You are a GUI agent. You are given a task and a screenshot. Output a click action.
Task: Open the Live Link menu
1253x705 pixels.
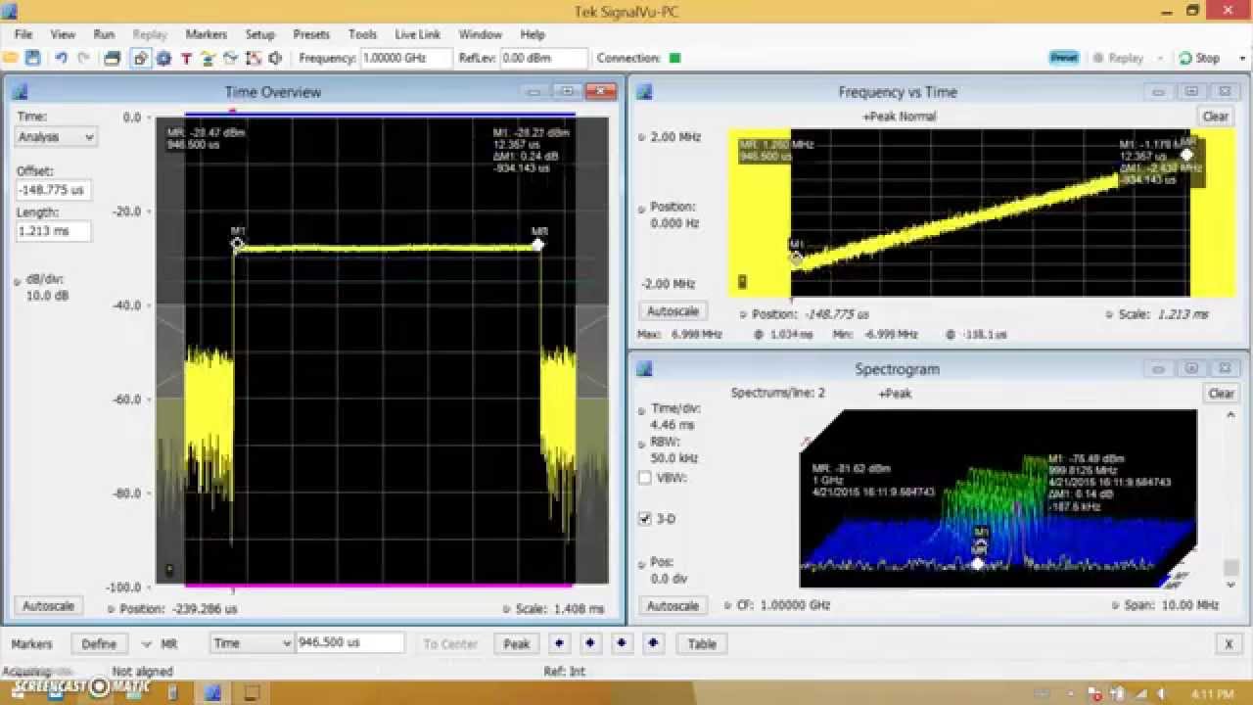[418, 34]
